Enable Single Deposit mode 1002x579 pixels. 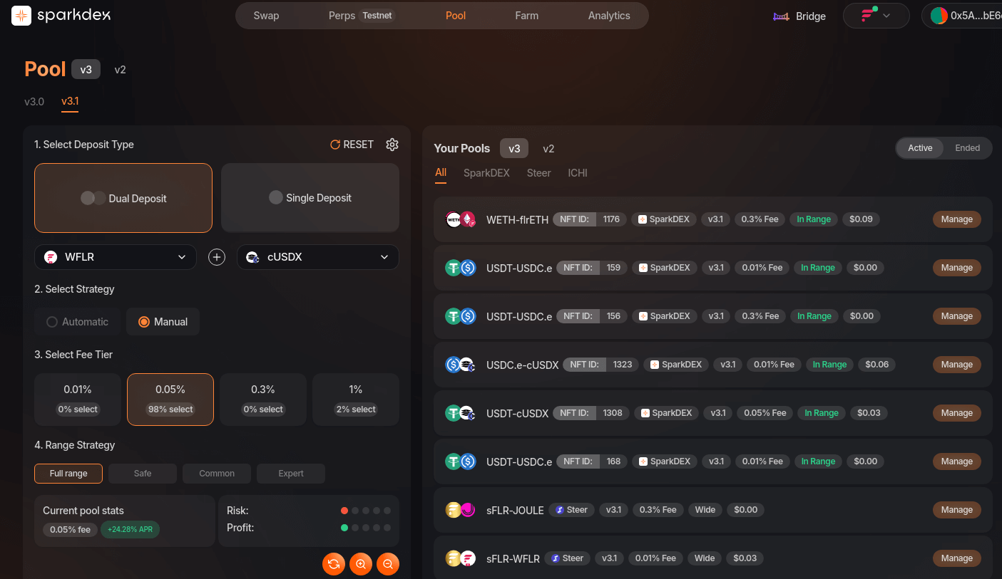[310, 197]
